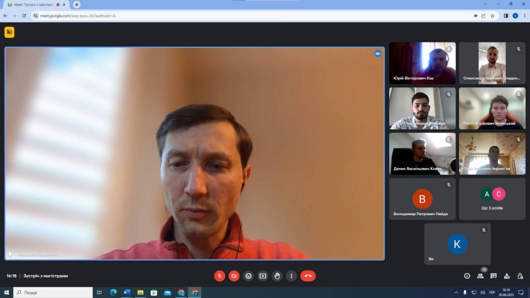The image size is (530, 298).
Task: Open meeting details info icon
Action: (467, 276)
